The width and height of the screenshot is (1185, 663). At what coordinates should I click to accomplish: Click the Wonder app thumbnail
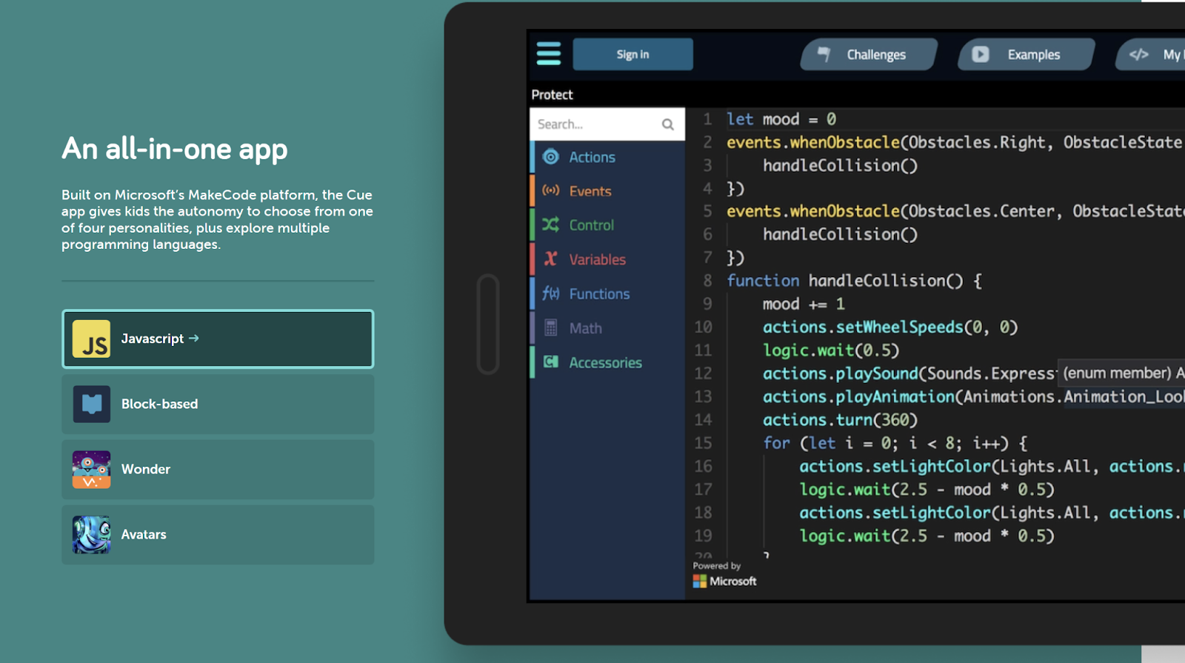point(91,469)
